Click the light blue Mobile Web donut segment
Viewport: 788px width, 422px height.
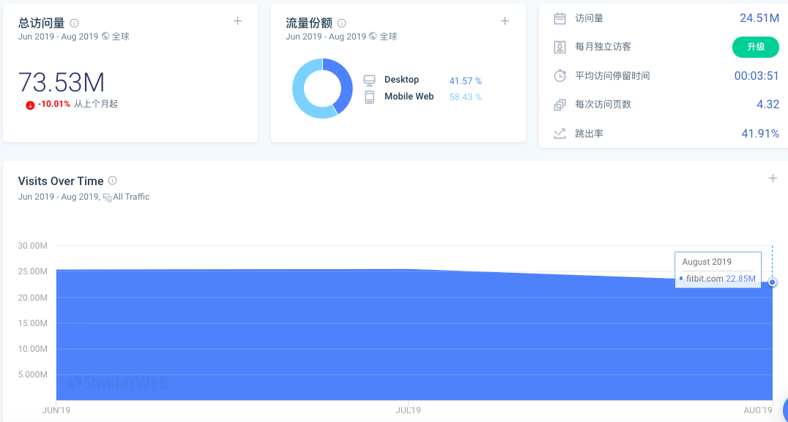300,95
